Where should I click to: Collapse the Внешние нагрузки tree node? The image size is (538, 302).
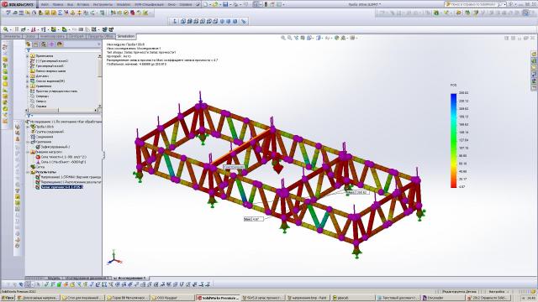click(29, 152)
